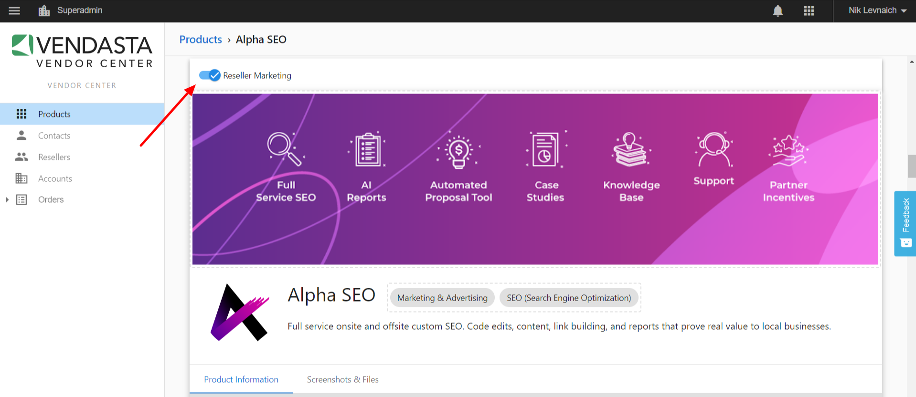Click the Superadmin label in top bar

pos(80,10)
